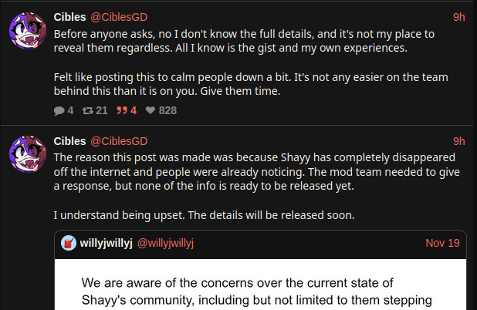Open the Nov 19 date of the quoted tweet

click(442, 243)
